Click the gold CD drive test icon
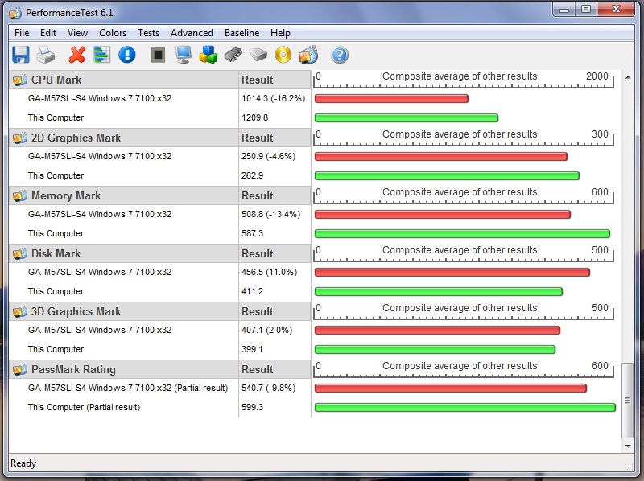This screenshot has height=481, width=644. (283, 55)
